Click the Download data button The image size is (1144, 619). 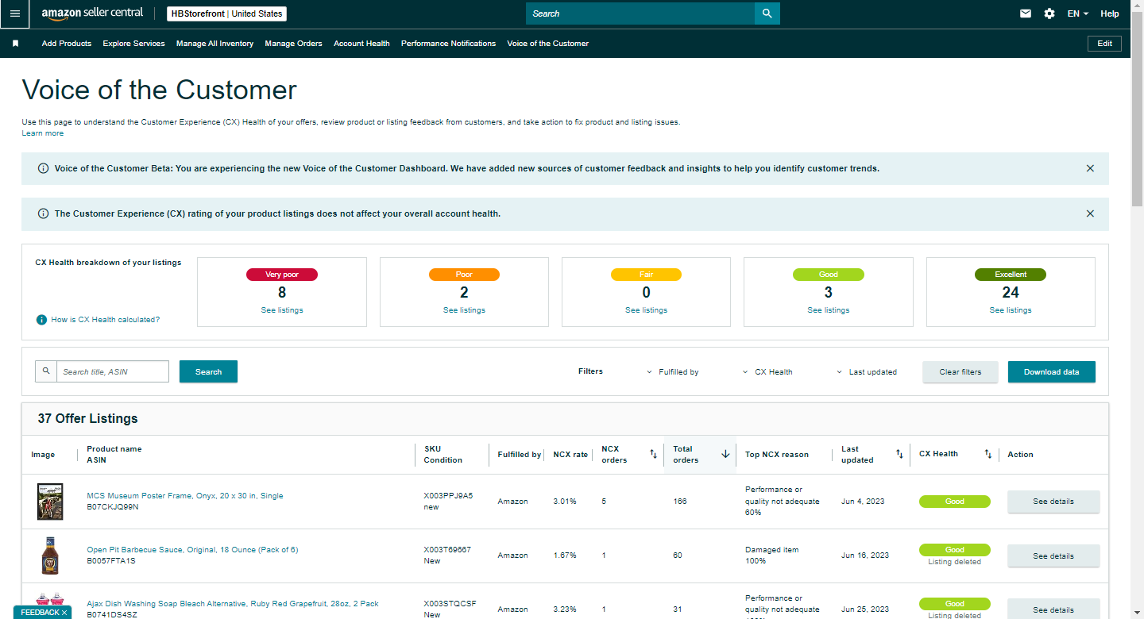(1052, 371)
